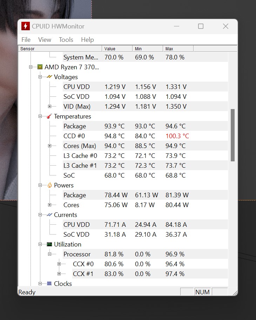The width and height of the screenshot is (256, 320).
Task: Click the NUM indicator in status bar
Action: (x=202, y=292)
